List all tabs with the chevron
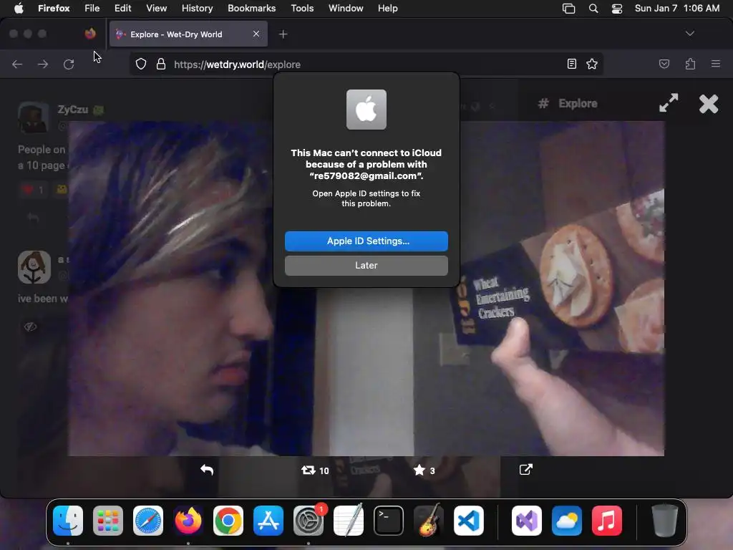This screenshot has height=550, width=733. [x=689, y=34]
